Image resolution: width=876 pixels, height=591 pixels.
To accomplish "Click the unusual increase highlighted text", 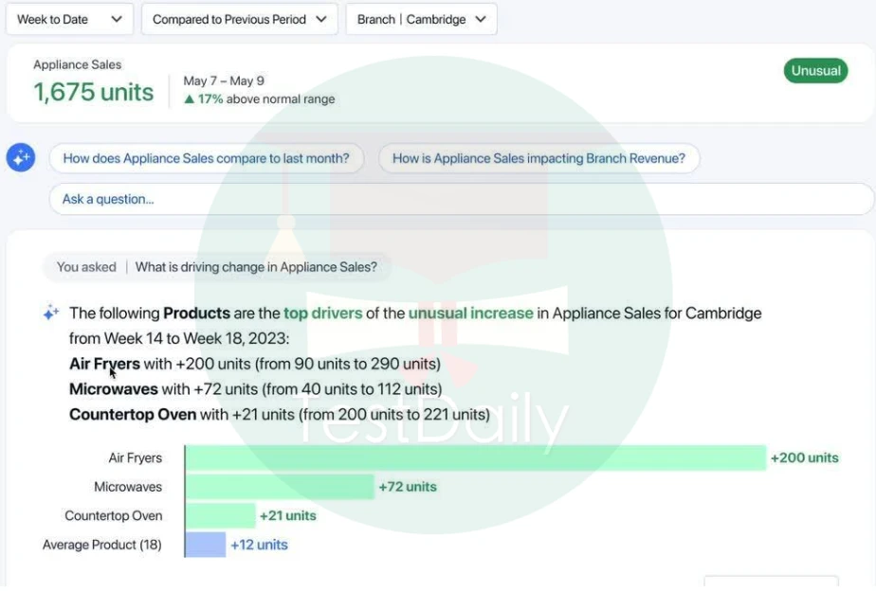I will [x=470, y=313].
